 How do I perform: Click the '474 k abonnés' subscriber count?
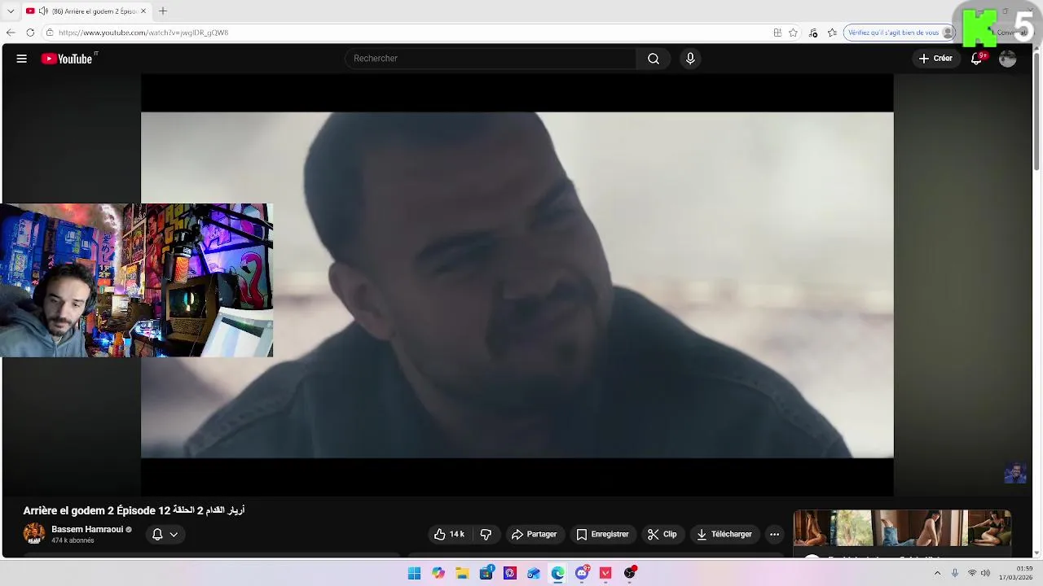click(73, 540)
